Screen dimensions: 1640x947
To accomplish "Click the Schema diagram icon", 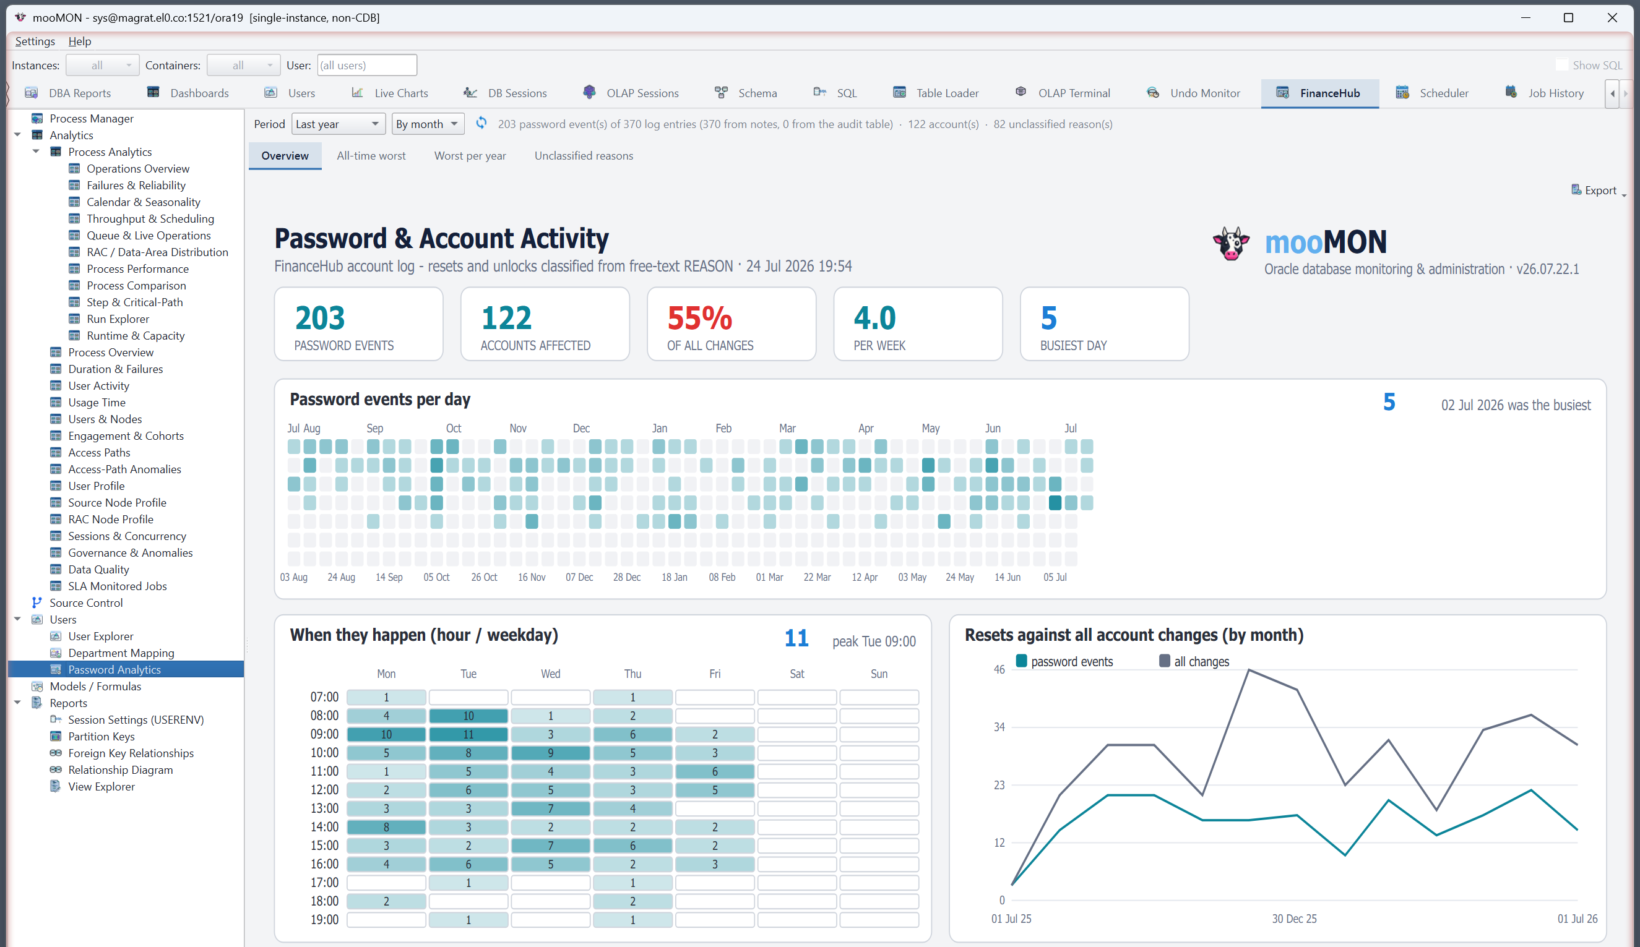I will pos(721,92).
